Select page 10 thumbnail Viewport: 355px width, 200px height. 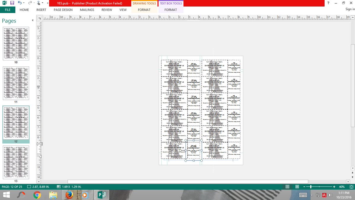click(16, 44)
